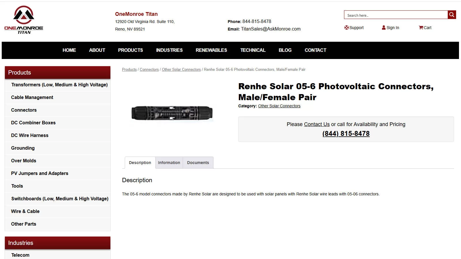Screen dimensions: 461x259
Task: Follow the Contact Us link
Action: pos(317,124)
